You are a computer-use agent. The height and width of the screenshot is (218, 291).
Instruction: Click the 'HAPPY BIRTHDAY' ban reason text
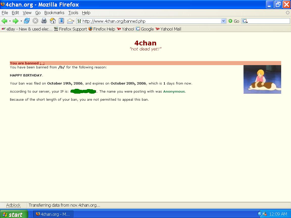pos(26,75)
